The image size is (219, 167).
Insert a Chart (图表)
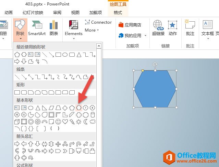[x=53, y=28]
